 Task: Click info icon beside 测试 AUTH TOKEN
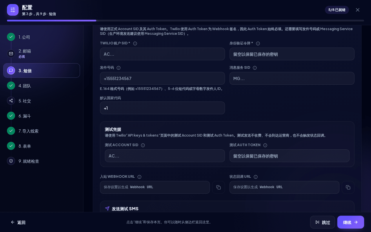pos(265,145)
